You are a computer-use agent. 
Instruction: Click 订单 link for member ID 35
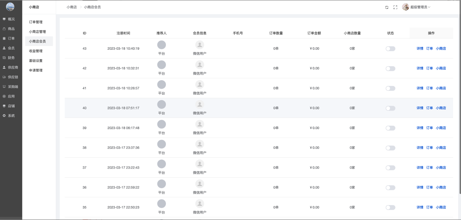click(x=429, y=208)
